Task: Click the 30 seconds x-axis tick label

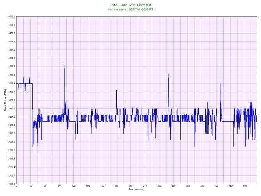Action: pos(31,186)
